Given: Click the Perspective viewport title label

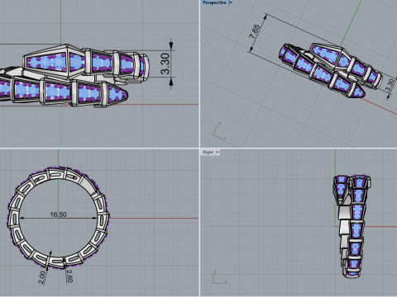Looking at the screenshot, I should (214, 2).
